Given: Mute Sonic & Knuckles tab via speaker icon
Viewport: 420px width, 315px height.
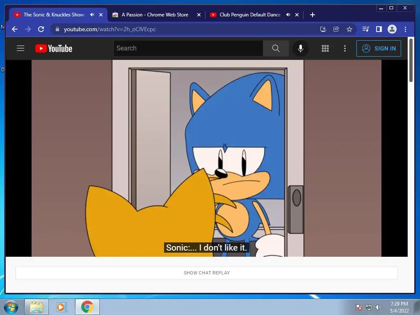Looking at the screenshot, I should [x=92, y=15].
